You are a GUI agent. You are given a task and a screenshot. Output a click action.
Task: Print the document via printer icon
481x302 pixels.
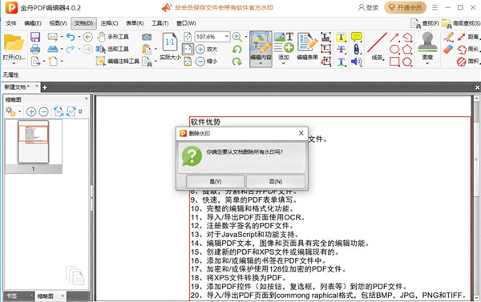coord(35,49)
